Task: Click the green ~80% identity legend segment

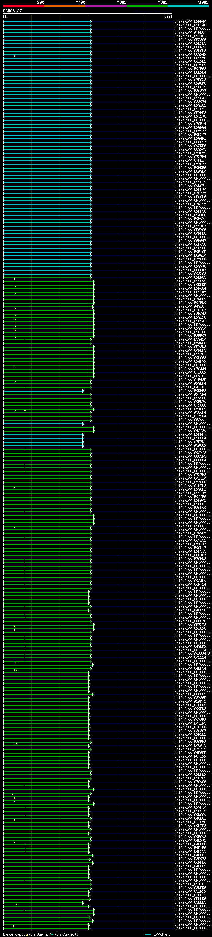Action: coord(147,6)
